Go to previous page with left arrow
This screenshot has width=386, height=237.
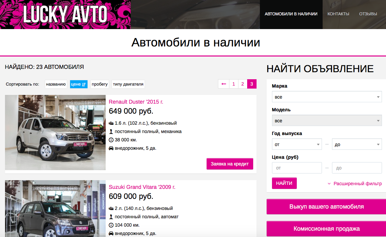pos(224,84)
